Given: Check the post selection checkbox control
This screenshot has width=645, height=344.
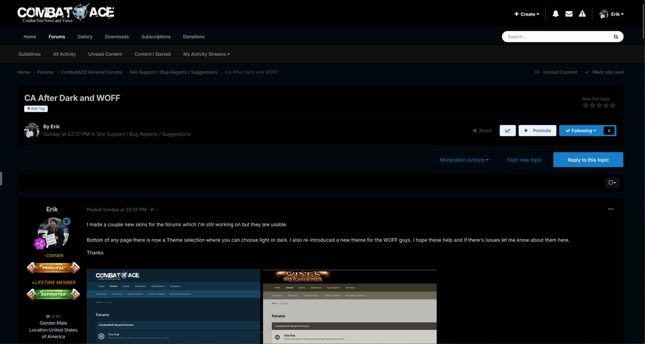Looking at the screenshot, I should [x=612, y=182].
